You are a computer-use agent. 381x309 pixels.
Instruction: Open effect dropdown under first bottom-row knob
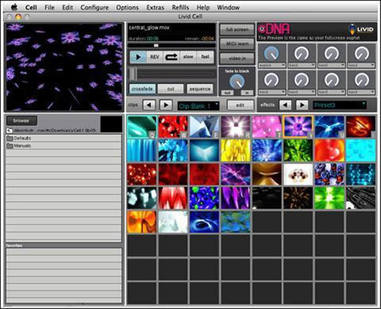click(x=272, y=92)
